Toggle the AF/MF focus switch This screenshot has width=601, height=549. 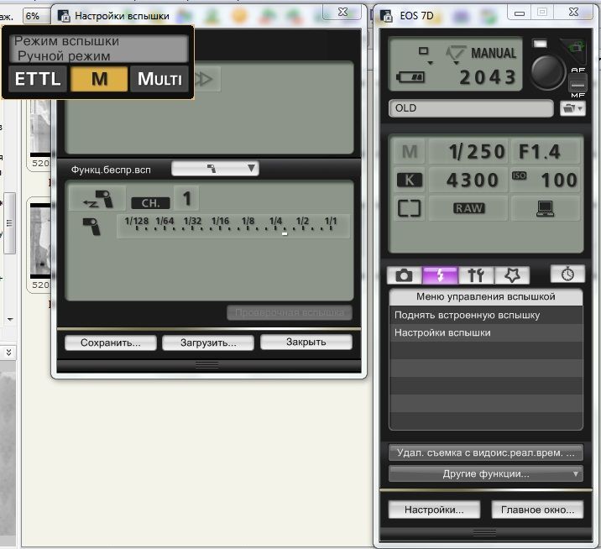pyautogui.click(x=577, y=83)
